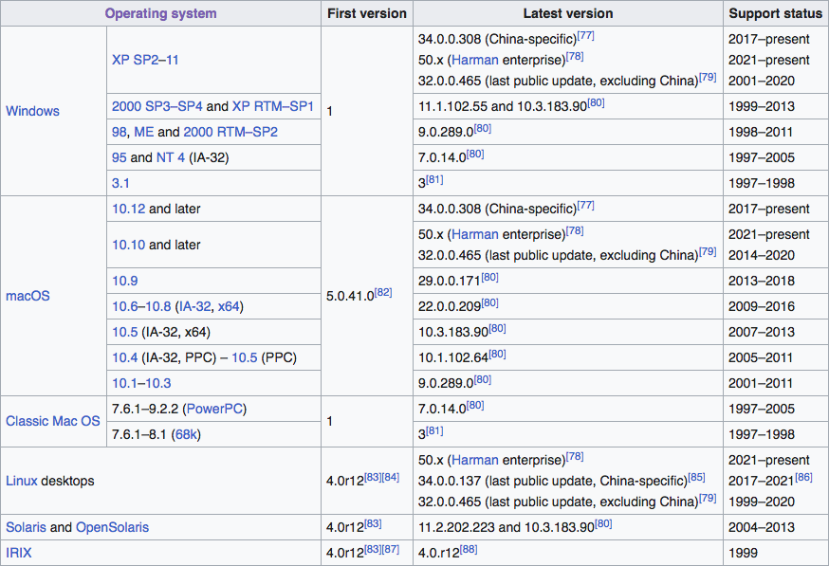Click the 2000 SP3–SP4 link
This screenshot has height=566, width=829.
point(157,106)
